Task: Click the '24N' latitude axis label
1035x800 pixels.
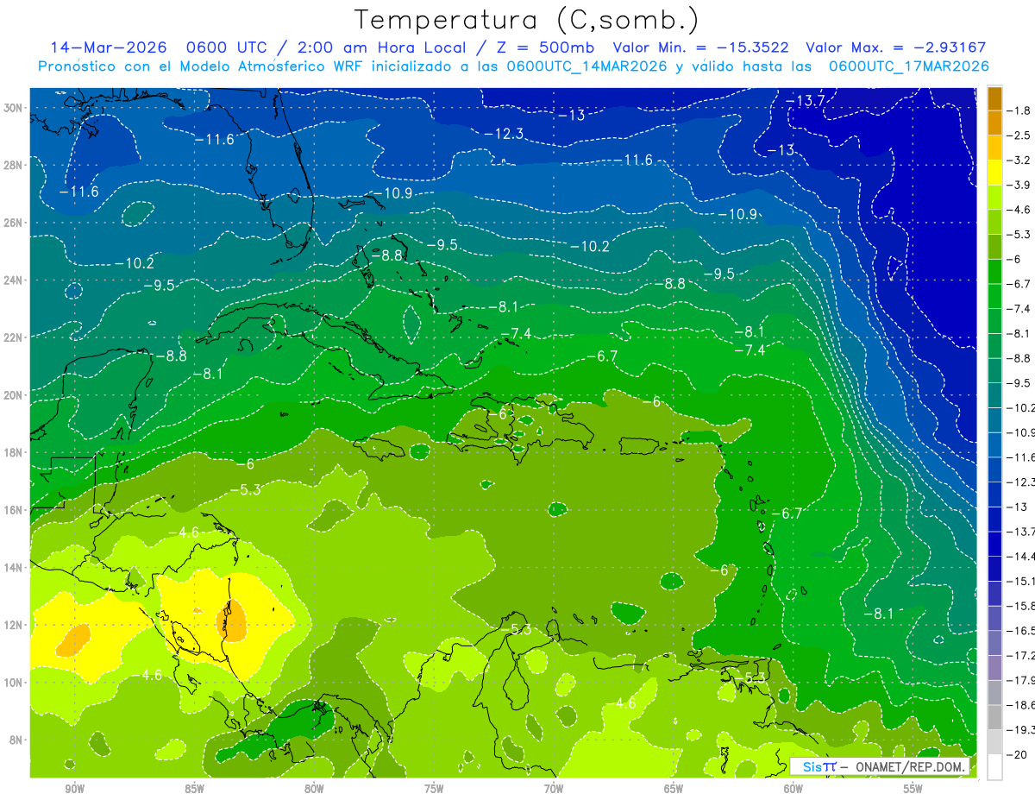Action: pos(14,280)
